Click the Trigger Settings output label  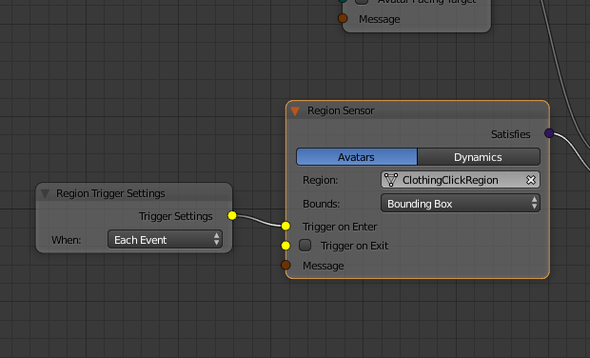click(176, 216)
